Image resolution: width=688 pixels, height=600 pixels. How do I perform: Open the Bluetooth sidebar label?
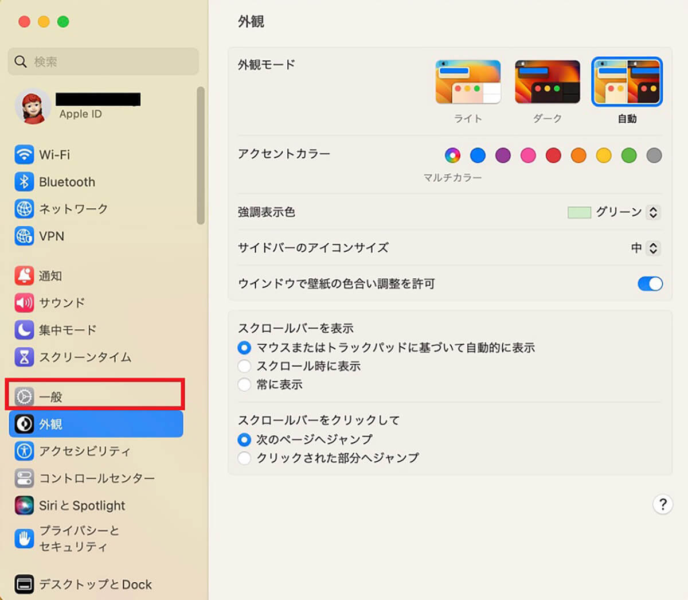point(67,182)
